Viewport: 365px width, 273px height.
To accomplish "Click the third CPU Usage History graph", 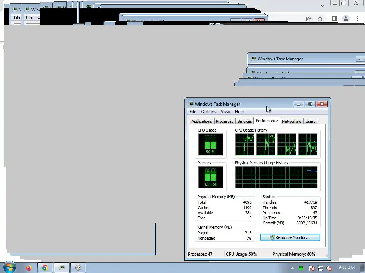I will click(287, 144).
